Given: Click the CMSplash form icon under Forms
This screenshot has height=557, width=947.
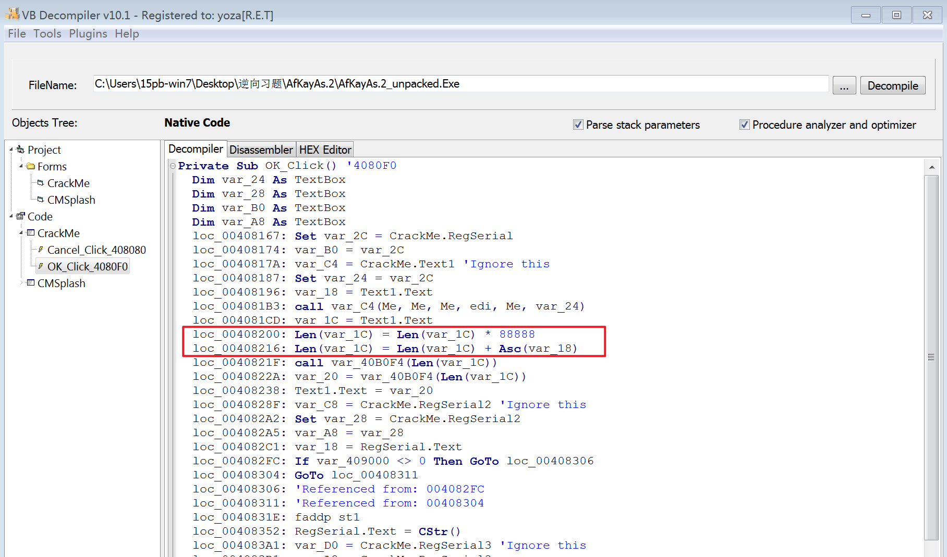Looking at the screenshot, I should (41, 200).
